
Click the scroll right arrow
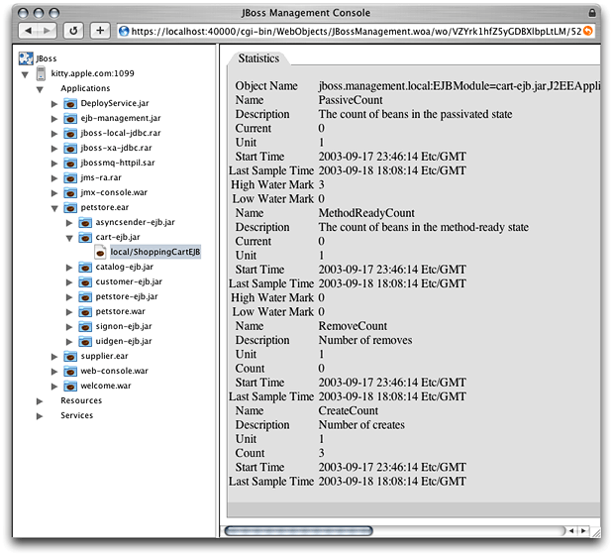(583, 530)
